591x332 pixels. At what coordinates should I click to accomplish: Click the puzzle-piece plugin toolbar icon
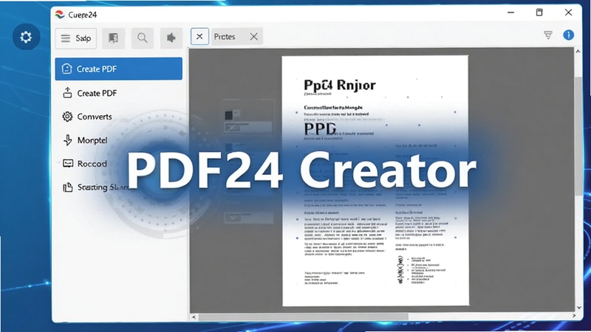tap(171, 38)
